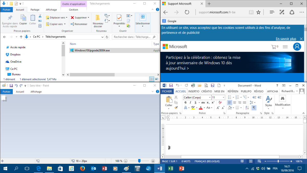
Task: Click Copier in Explorer's Presse-papiers group
Action: (23, 19)
